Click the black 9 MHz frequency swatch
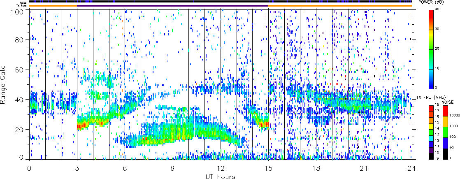Viewport: 460px width, 179px height. pyautogui.click(x=431, y=156)
